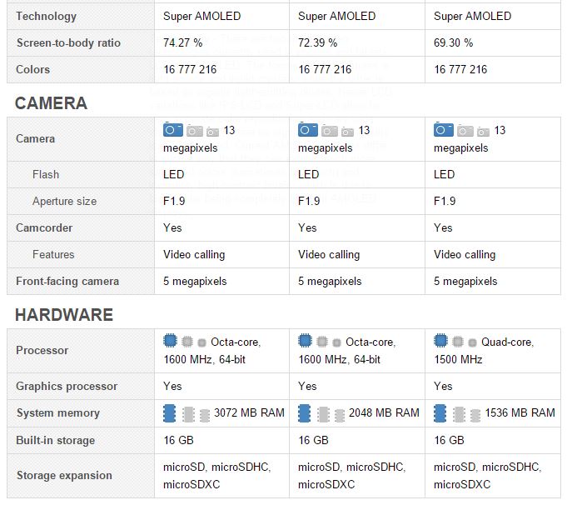
Task: Click blue memory chip icon beside 3072 MB RAM
Action: point(170,413)
